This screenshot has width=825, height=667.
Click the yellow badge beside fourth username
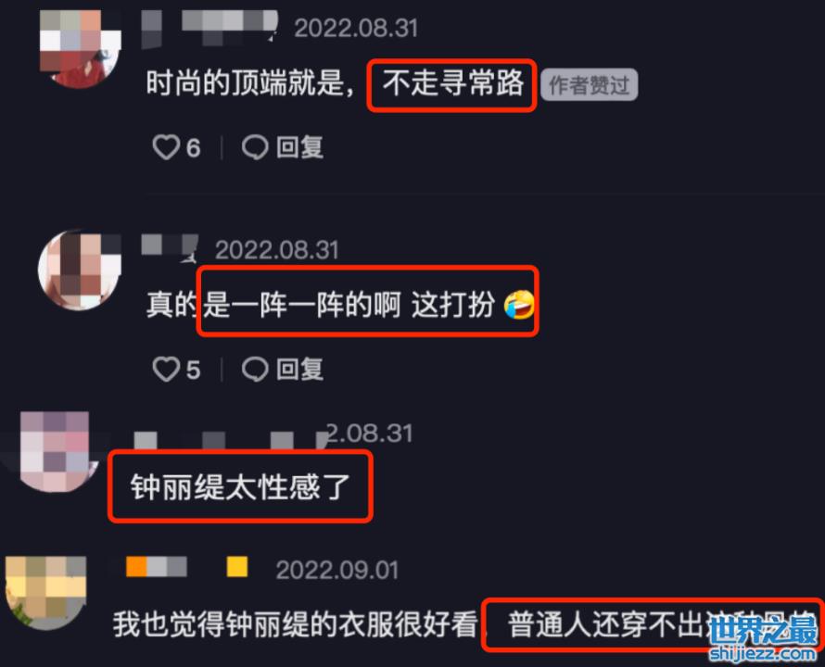pyautogui.click(x=236, y=567)
